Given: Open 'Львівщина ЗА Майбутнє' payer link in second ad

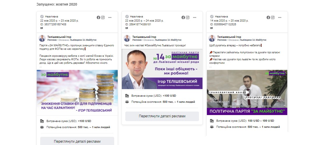Looking at the screenshot, I should (x=168, y=40).
